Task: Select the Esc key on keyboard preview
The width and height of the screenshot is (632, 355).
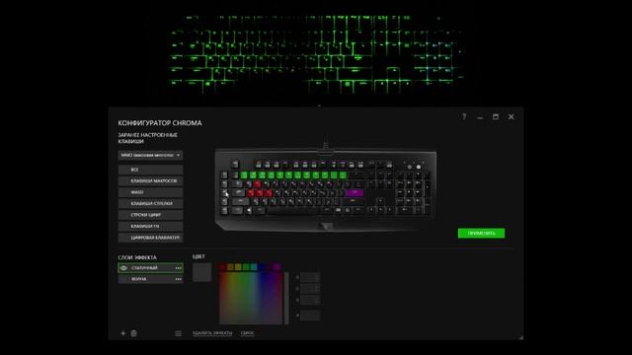Action: click(235, 165)
